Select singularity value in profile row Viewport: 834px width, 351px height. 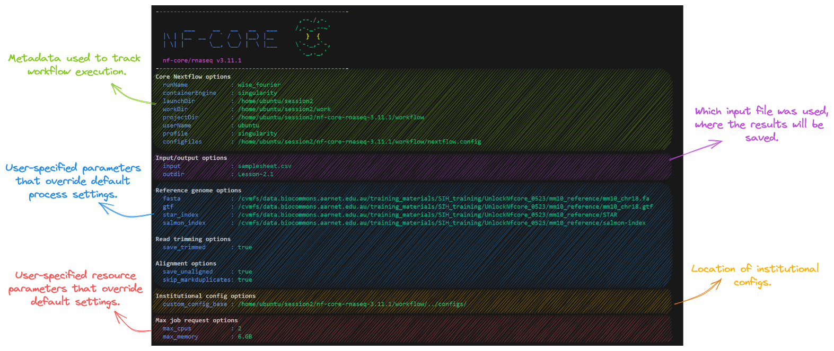click(x=258, y=133)
